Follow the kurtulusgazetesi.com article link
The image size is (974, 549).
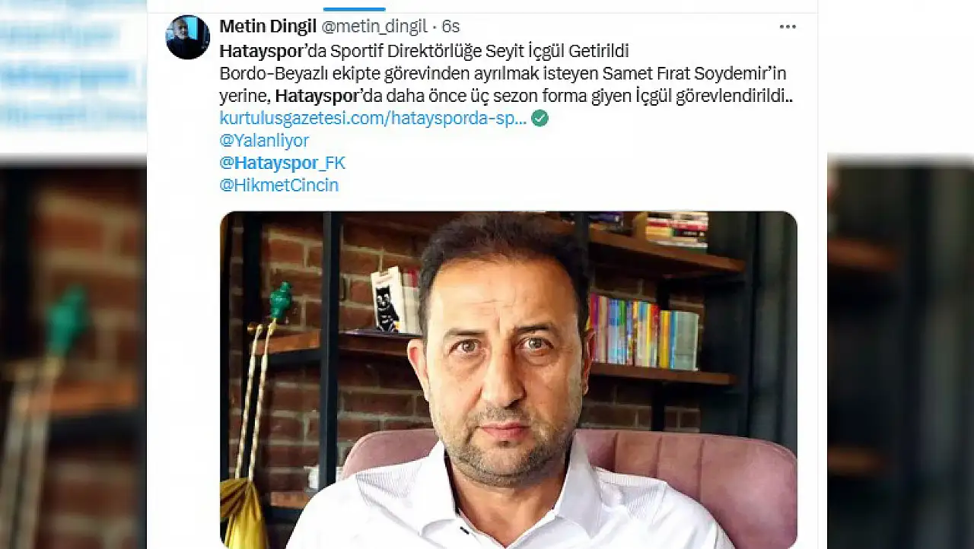[x=373, y=118]
